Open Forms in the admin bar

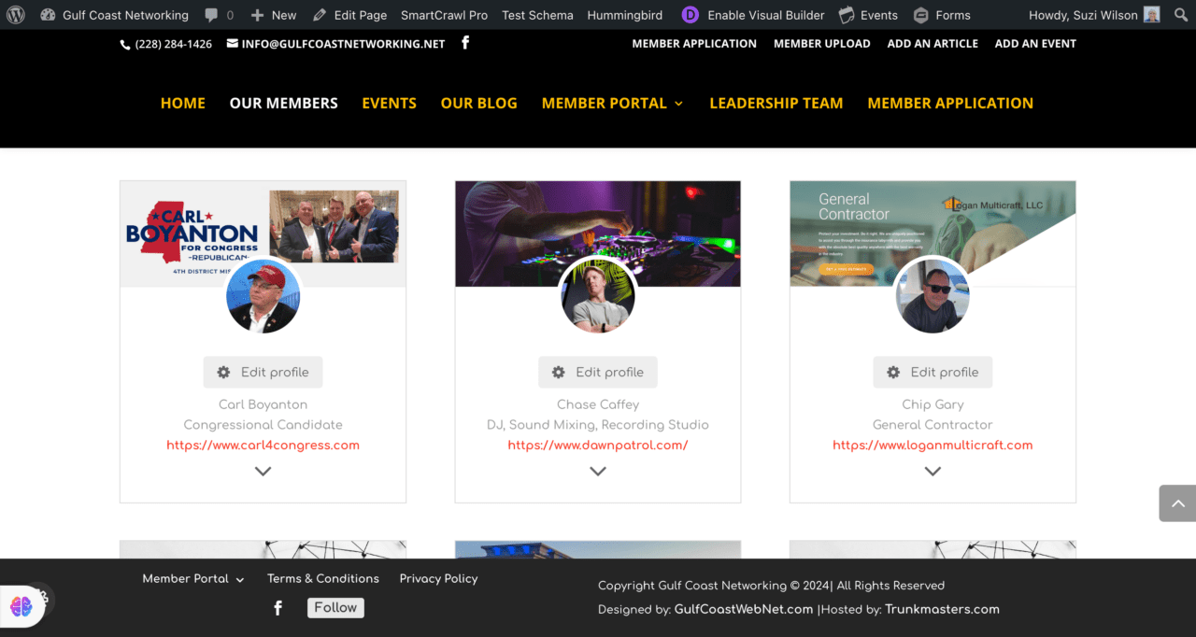coord(942,15)
